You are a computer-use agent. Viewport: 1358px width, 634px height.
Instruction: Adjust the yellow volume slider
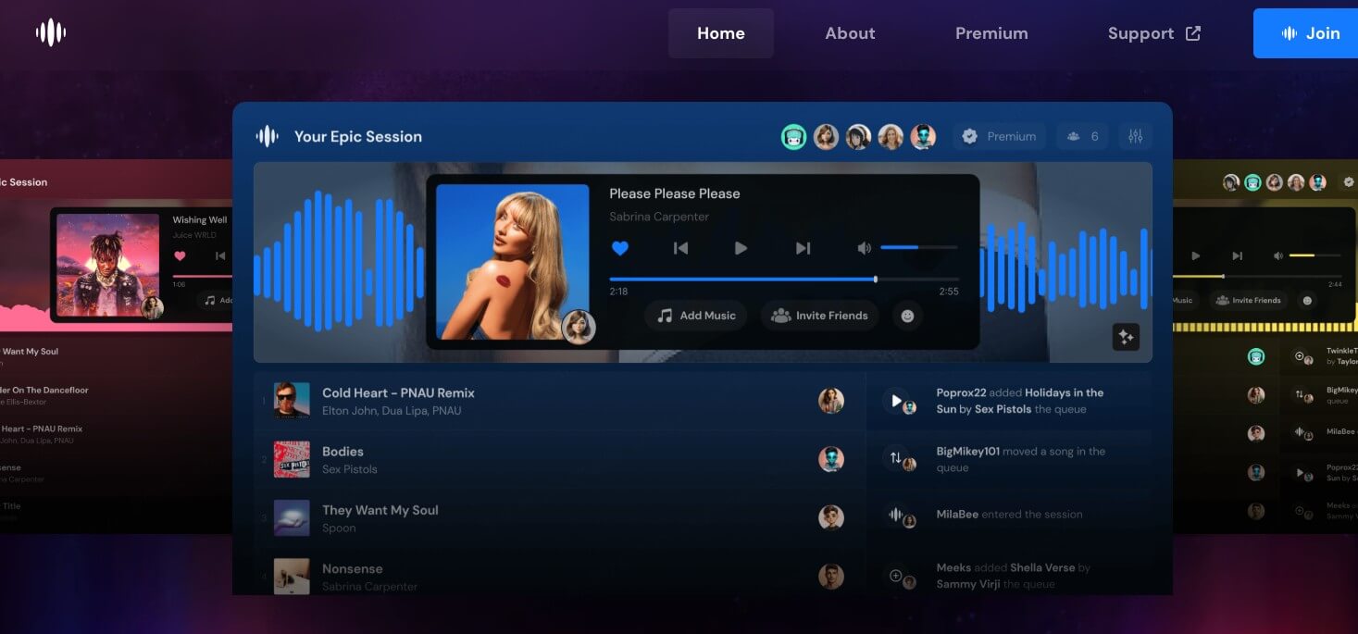[1314, 255]
